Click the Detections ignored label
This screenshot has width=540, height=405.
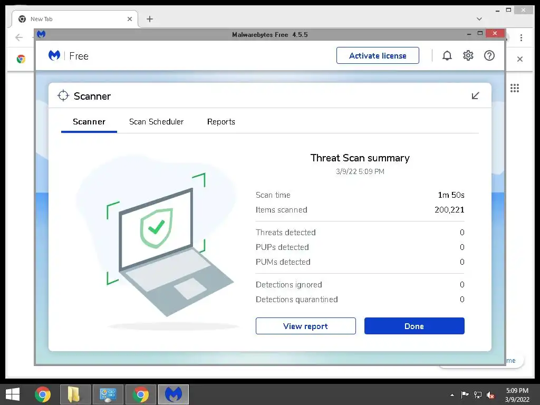coord(288,285)
